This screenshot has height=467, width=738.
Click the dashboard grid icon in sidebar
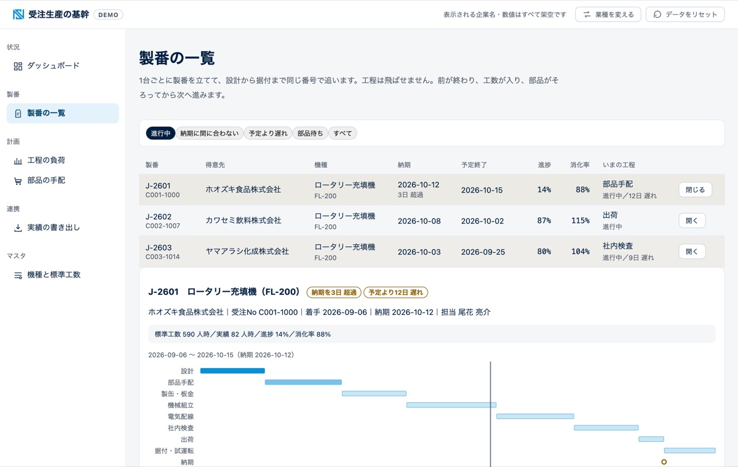[18, 66]
